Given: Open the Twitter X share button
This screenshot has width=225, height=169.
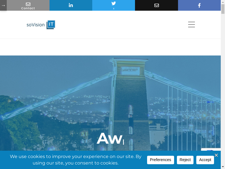Looking at the screenshot, I should point(114,5).
